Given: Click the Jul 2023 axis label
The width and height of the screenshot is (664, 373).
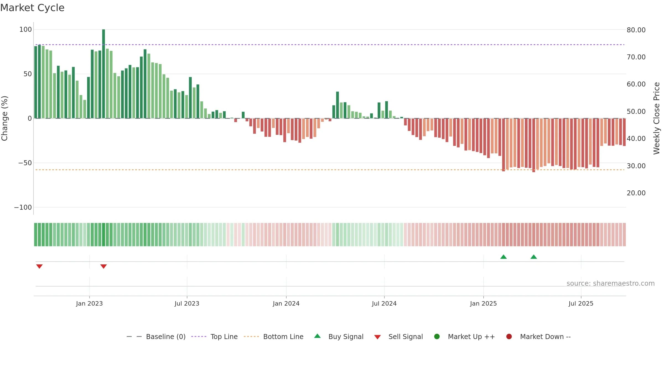Looking at the screenshot, I should click(x=187, y=304).
